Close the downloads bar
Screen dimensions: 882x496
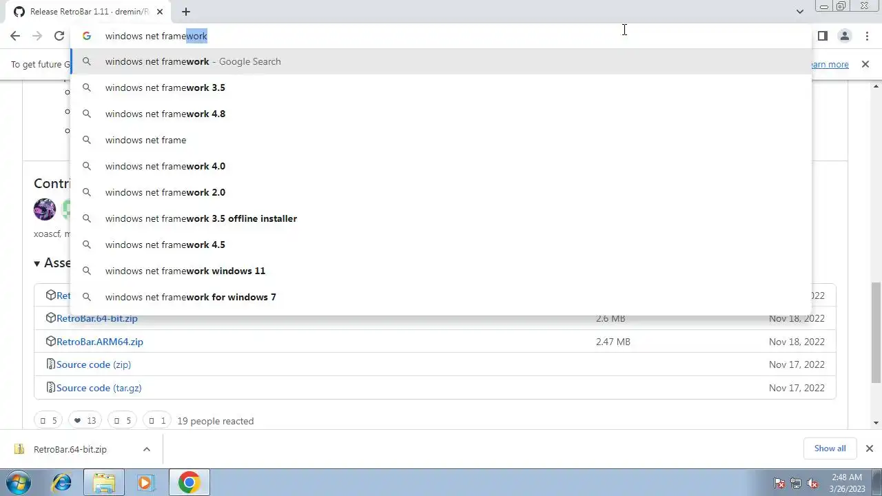[870, 448]
